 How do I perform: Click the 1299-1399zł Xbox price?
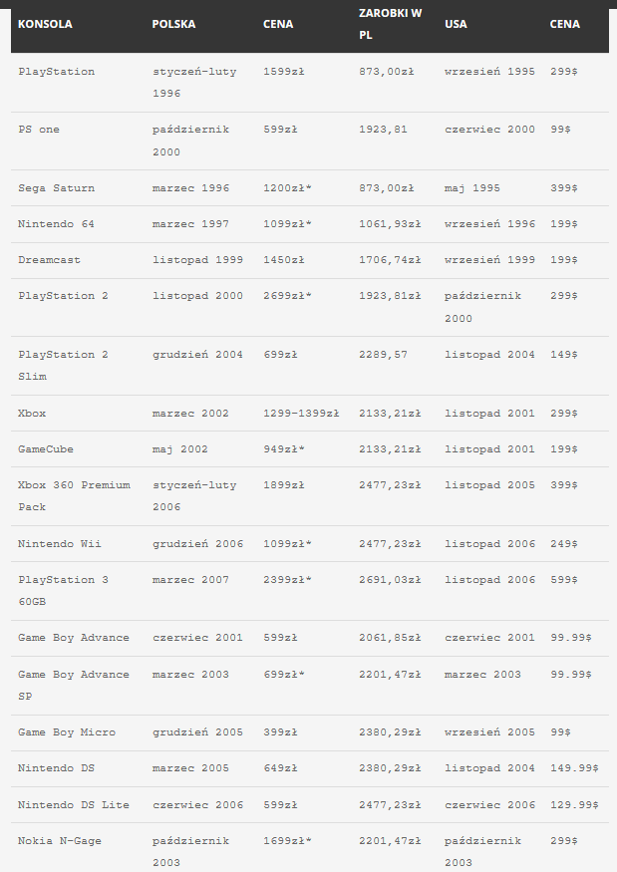[x=301, y=414]
